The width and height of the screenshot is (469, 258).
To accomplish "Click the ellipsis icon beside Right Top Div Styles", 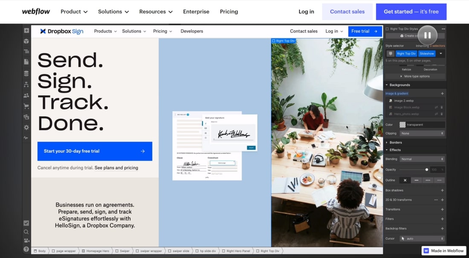I will click(x=443, y=29).
